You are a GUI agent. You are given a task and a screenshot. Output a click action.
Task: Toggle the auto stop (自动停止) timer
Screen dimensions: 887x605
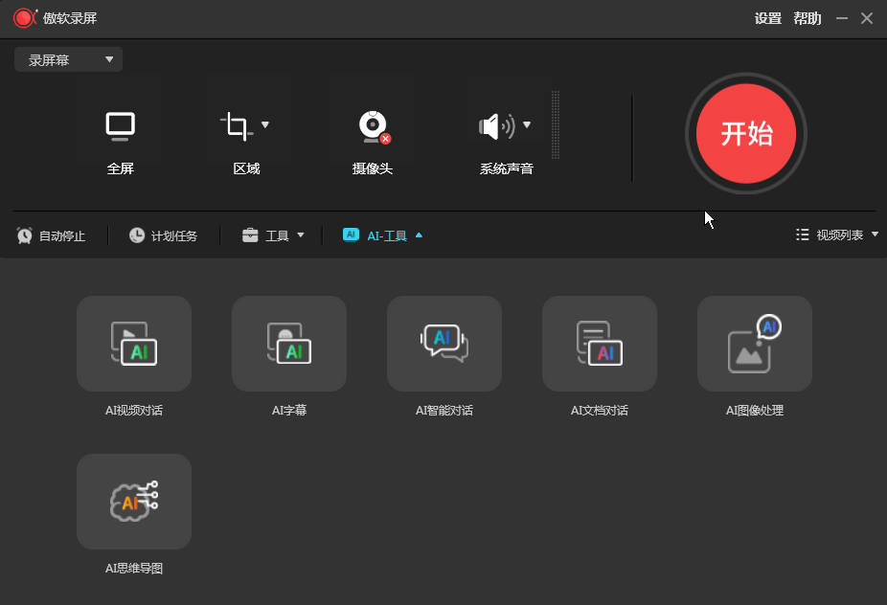(52, 235)
